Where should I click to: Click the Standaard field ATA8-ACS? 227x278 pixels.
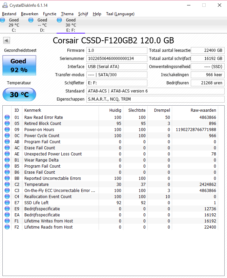156,91
